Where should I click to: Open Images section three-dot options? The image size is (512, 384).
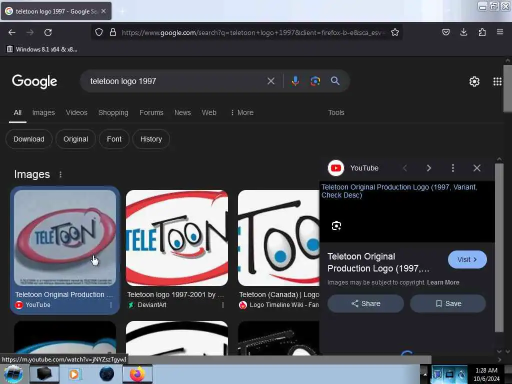tap(60, 174)
